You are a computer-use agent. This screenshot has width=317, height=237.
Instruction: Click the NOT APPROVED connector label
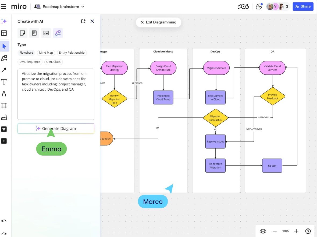(x=254, y=129)
